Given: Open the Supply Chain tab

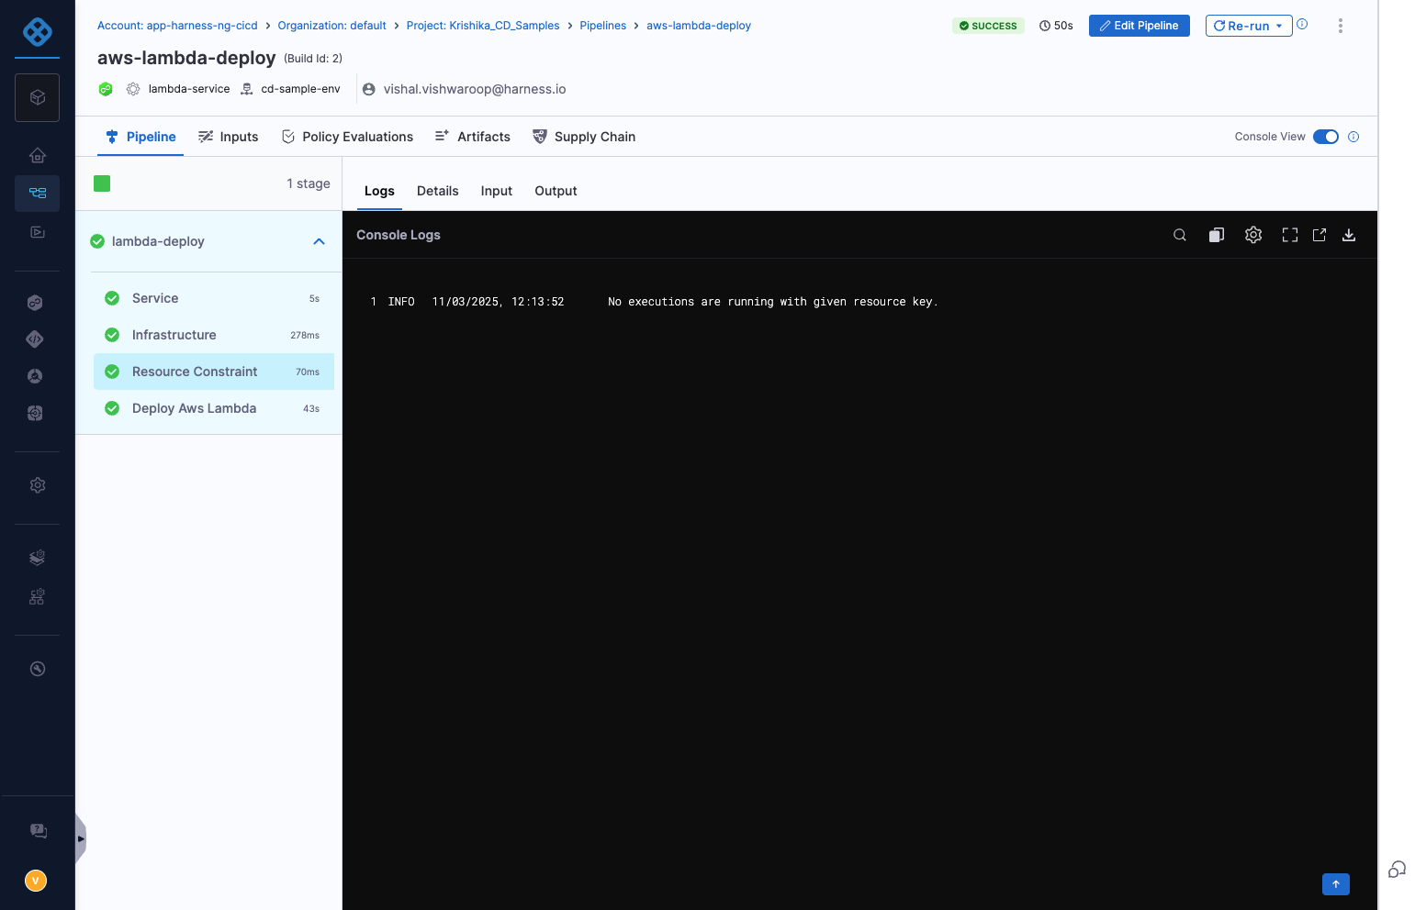Looking at the screenshot, I should (x=584, y=137).
